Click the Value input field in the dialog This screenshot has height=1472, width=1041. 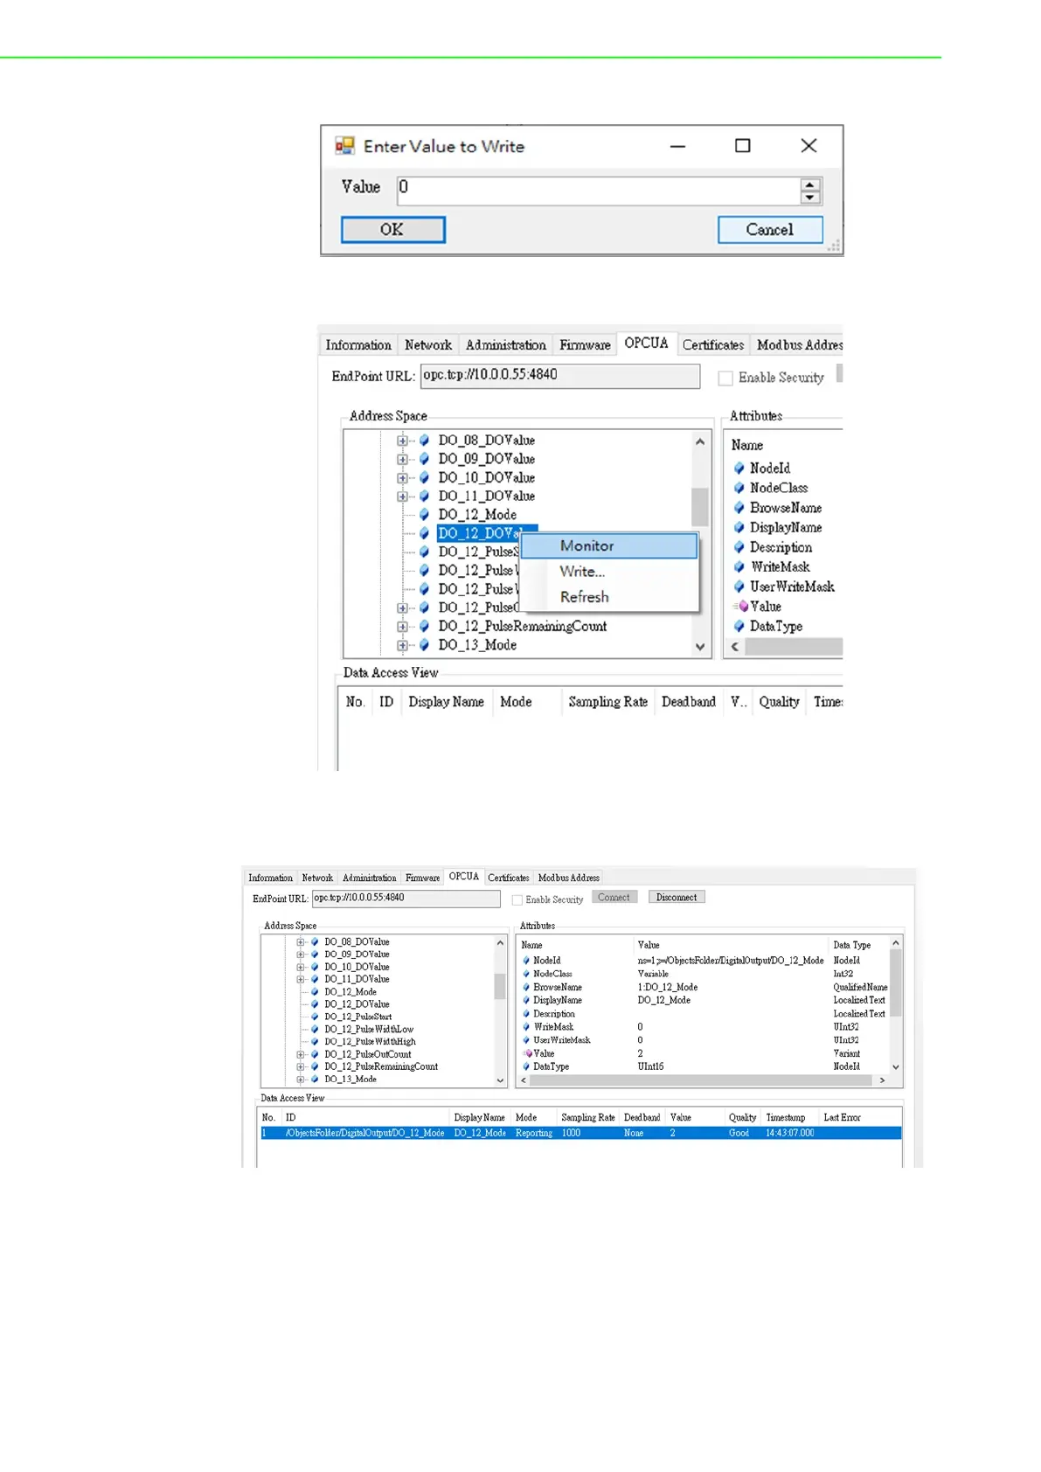(599, 191)
